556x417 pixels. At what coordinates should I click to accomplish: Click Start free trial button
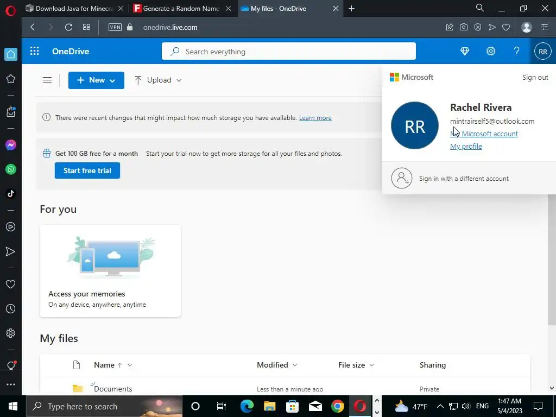[87, 170]
